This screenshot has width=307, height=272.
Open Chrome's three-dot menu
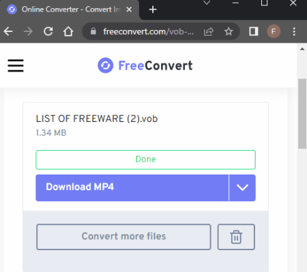tap(294, 31)
